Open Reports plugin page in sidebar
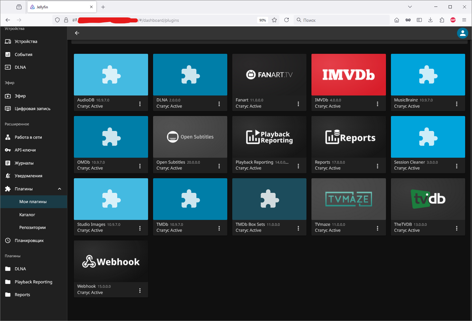 point(34,295)
